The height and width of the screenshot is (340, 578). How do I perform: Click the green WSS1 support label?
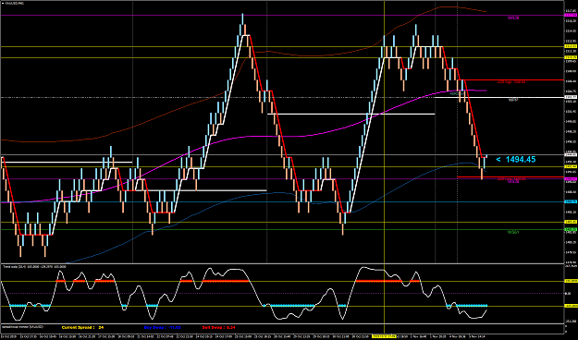(513, 233)
